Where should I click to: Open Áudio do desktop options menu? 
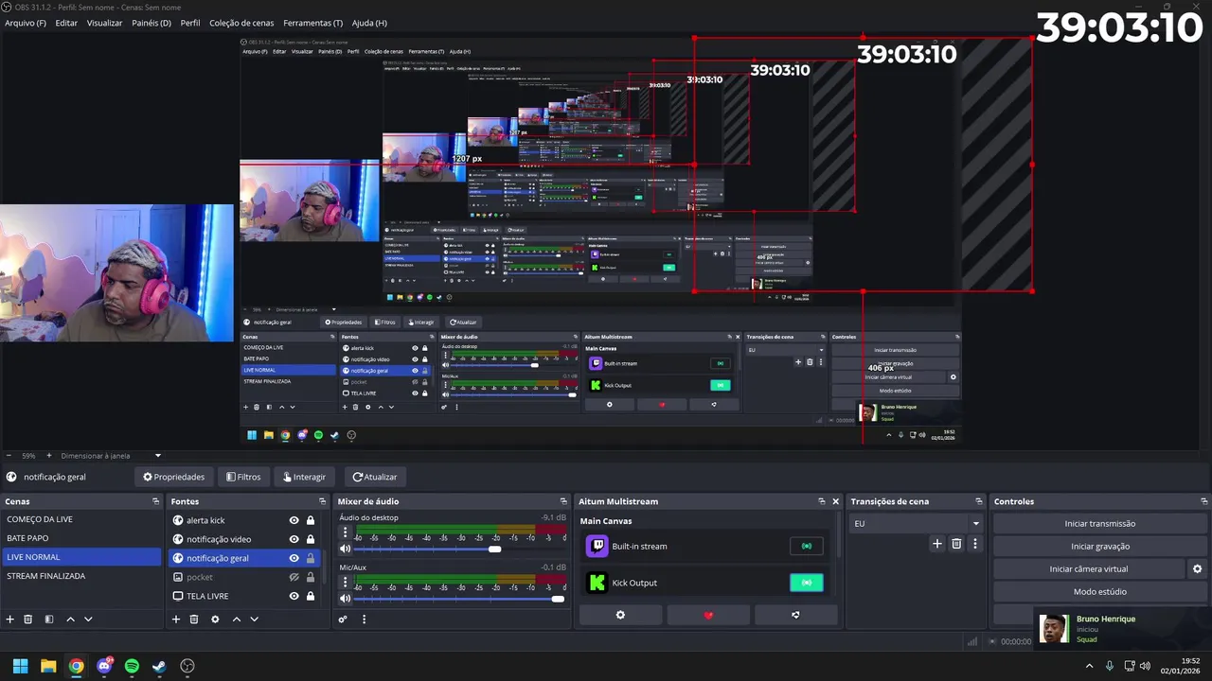point(345,533)
